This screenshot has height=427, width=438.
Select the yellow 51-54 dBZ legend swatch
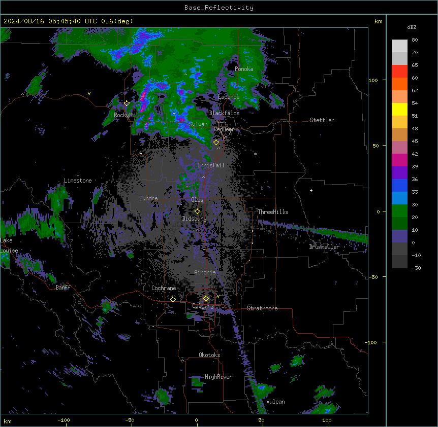(x=399, y=109)
